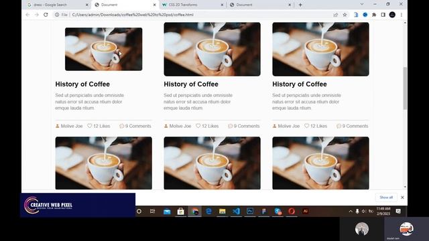Open Skype from taskbar
429x241 pixels.
click(x=278, y=212)
